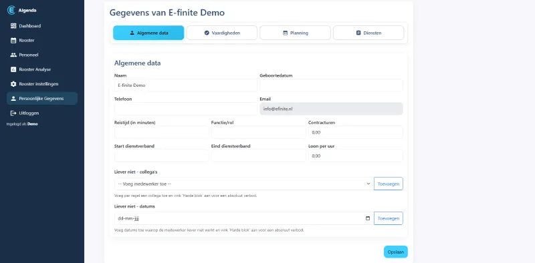The width and height of the screenshot is (535, 263).
Task: Select Persoonlijke Gegevens in the sidebar
Action: 42,98
